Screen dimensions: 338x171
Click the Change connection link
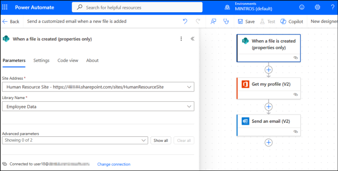click(114, 164)
